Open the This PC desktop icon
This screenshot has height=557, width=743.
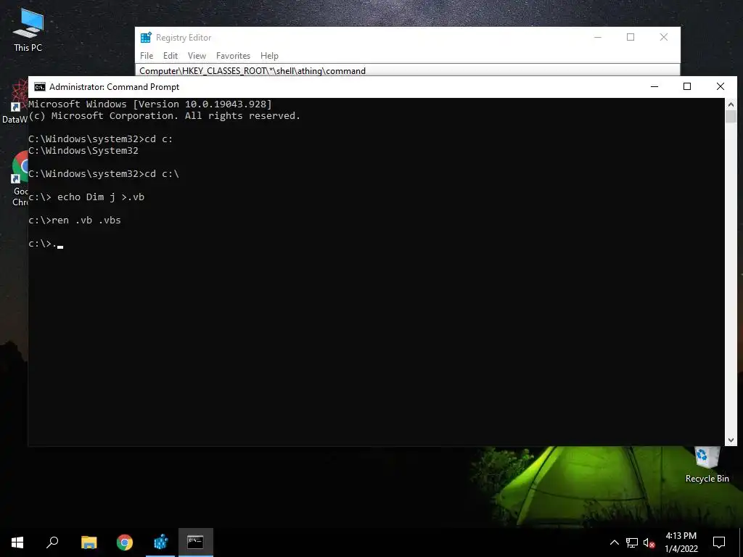tap(28, 30)
